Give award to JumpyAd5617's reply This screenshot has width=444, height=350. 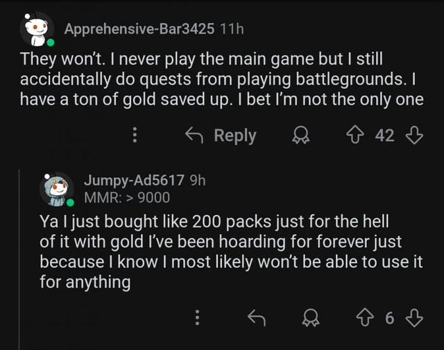310,318
